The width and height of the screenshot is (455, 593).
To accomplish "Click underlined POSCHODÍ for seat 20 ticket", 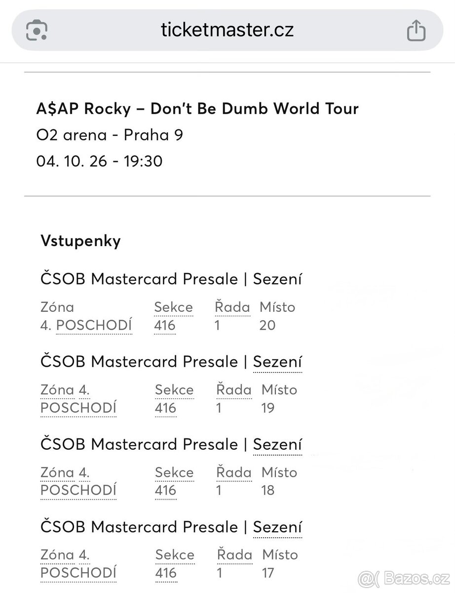I will [x=94, y=326].
